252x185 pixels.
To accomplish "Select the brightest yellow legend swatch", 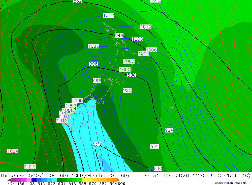I will tap(84, 180).
